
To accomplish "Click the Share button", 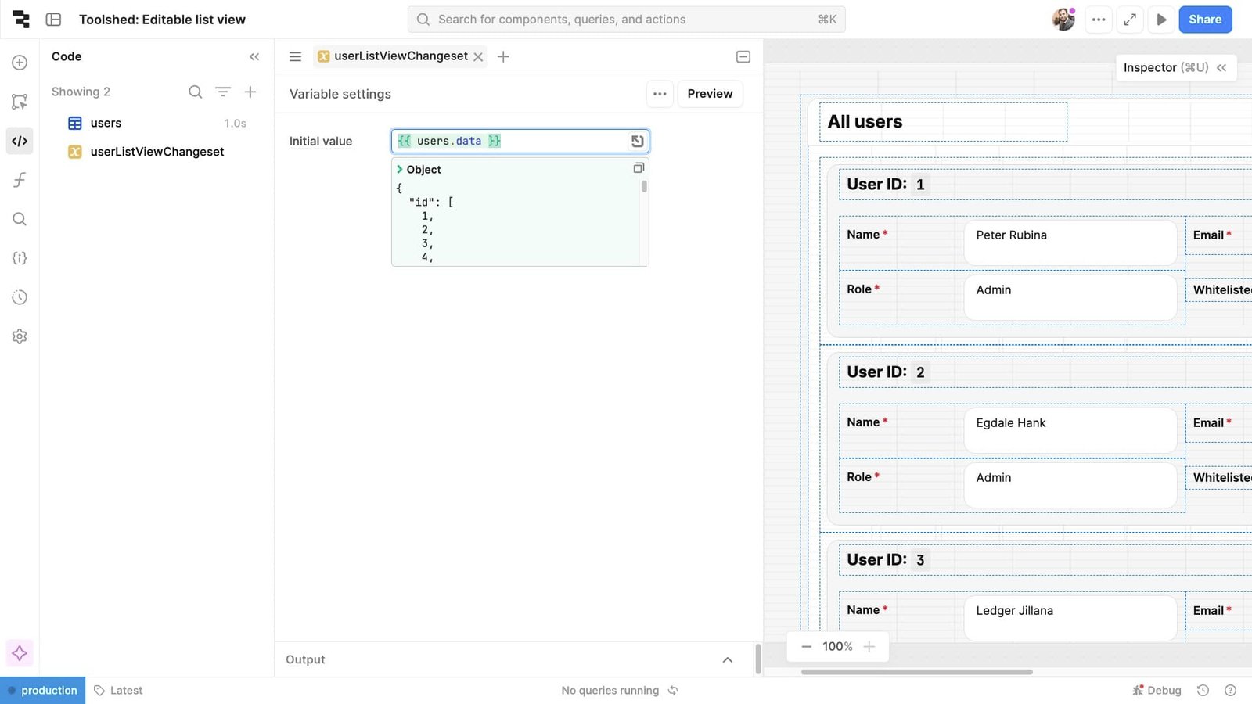I will [1205, 20].
